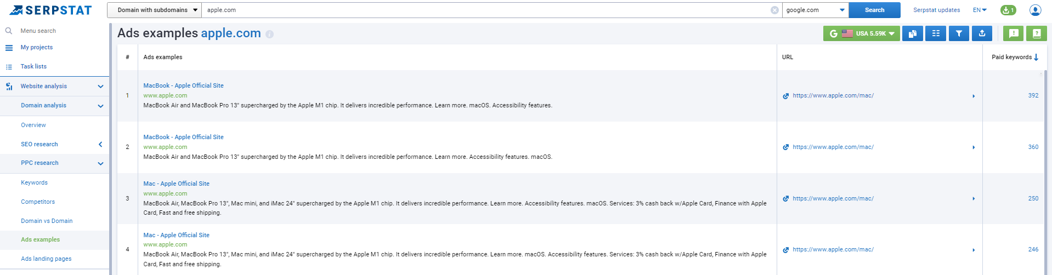The height and width of the screenshot is (275, 1052).
Task: Expand row 1 URL arrow
Action: [x=974, y=96]
